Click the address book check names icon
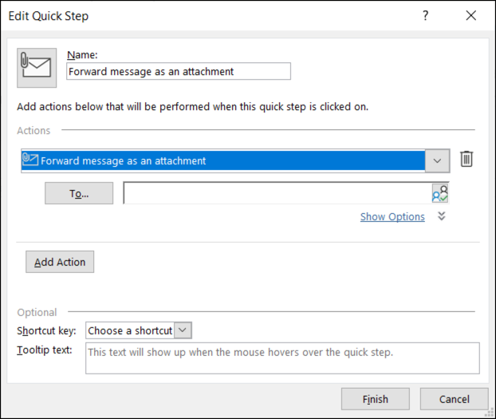 pos(439,193)
